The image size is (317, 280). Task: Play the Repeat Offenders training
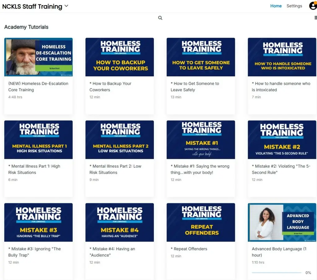pos(201,222)
